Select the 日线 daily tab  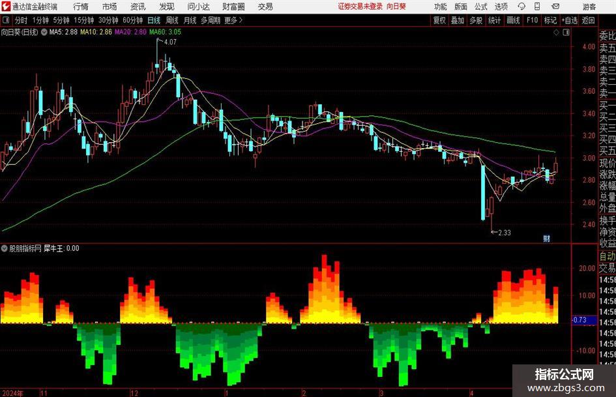pyautogui.click(x=154, y=20)
